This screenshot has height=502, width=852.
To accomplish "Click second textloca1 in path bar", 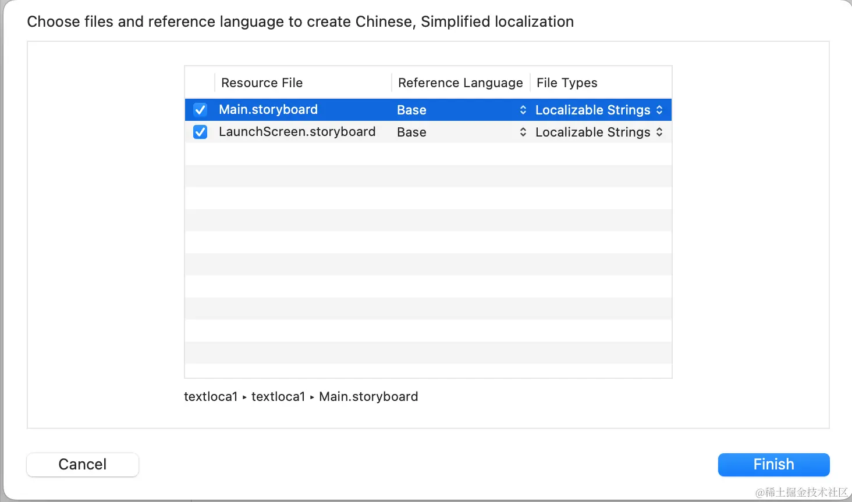I will 278,397.
